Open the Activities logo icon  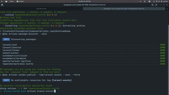click(2, 1)
